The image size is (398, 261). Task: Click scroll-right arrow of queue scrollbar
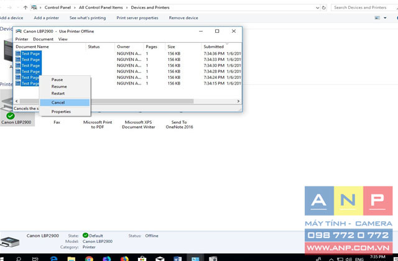[238, 101]
